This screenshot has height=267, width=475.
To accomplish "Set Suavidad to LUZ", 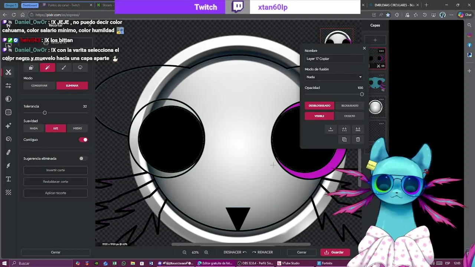I will pyautogui.click(x=56, y=128).
